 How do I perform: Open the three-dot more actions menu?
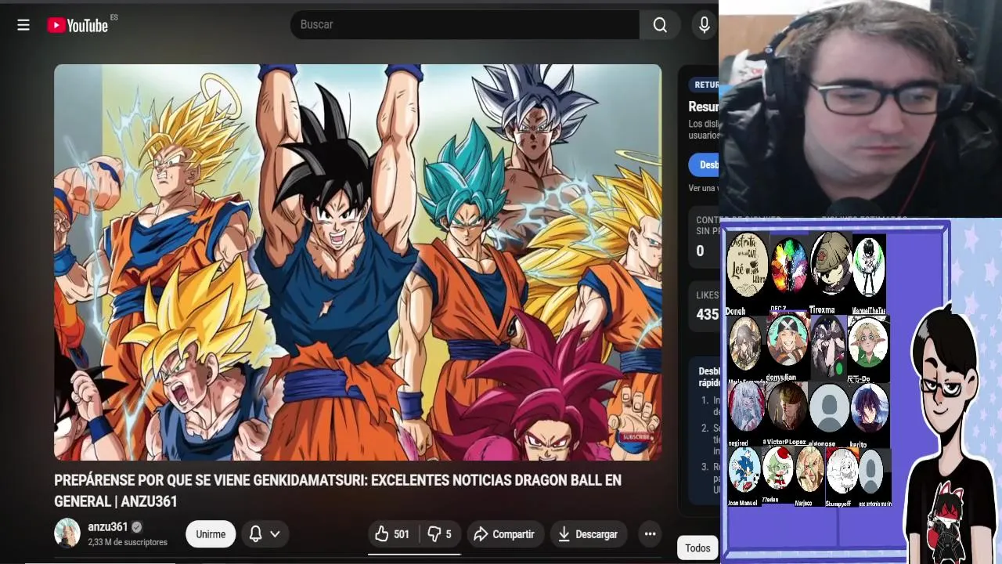[x=650, y=534]
